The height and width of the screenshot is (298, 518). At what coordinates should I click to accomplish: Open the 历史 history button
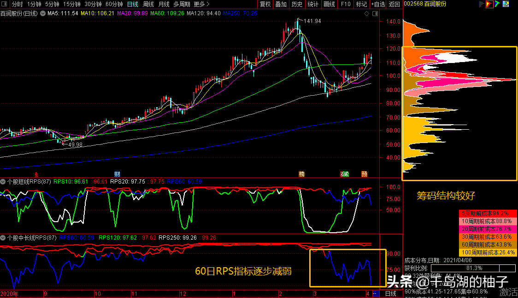[297, 4]
